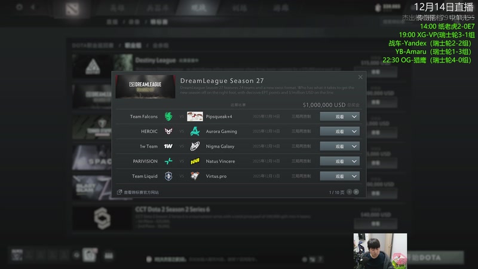Open the official tournament website link

138,192
